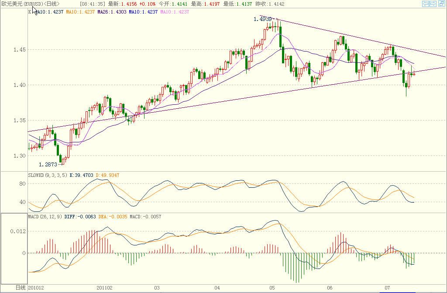Click the right arrow navigation icon
447x293 pixels.
pyautogui.click(x=433, y=3)
